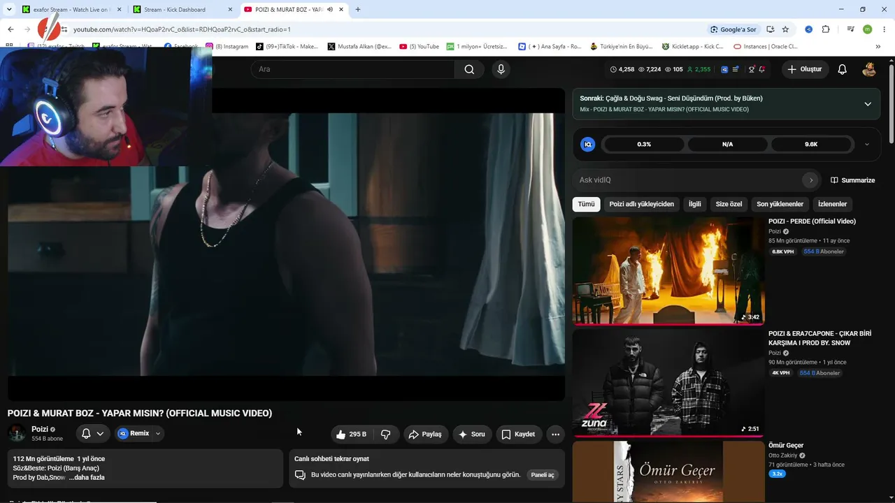Screen dimensions: 895x503
Task: Click the vidIQ logo icon in the stats panel
Action: pos(588,144)
